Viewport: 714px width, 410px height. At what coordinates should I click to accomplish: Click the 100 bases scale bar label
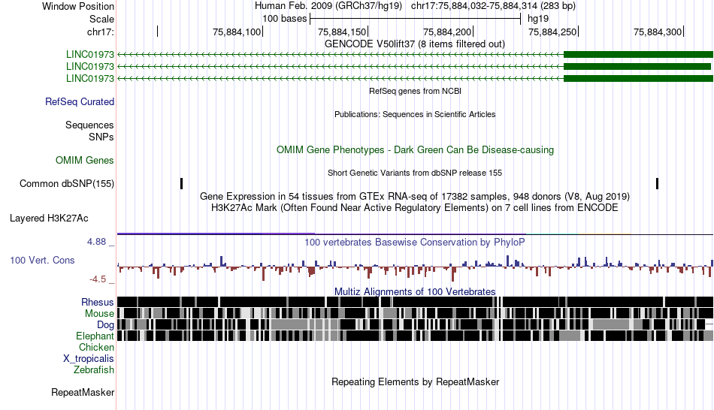(x=284, y=19)
